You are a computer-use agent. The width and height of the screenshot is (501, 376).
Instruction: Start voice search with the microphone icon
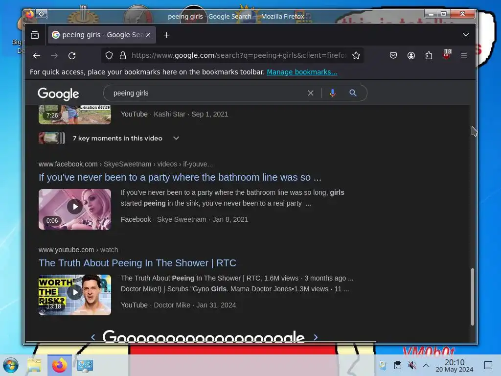coord(333,93)
